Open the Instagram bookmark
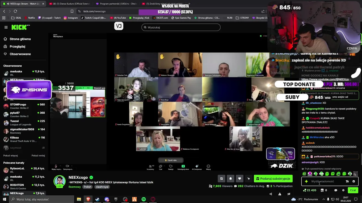 click(x=71, y=18)
